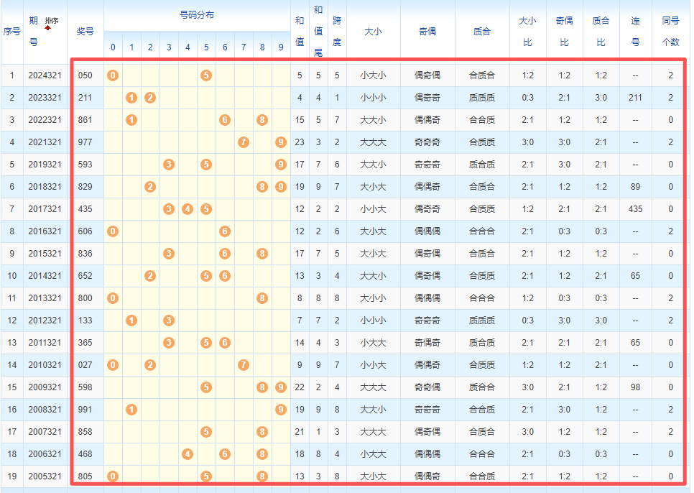The image size is (694, 493).
Task: Select orange ball 0 in row 2013321
Action: click(113, 298)
